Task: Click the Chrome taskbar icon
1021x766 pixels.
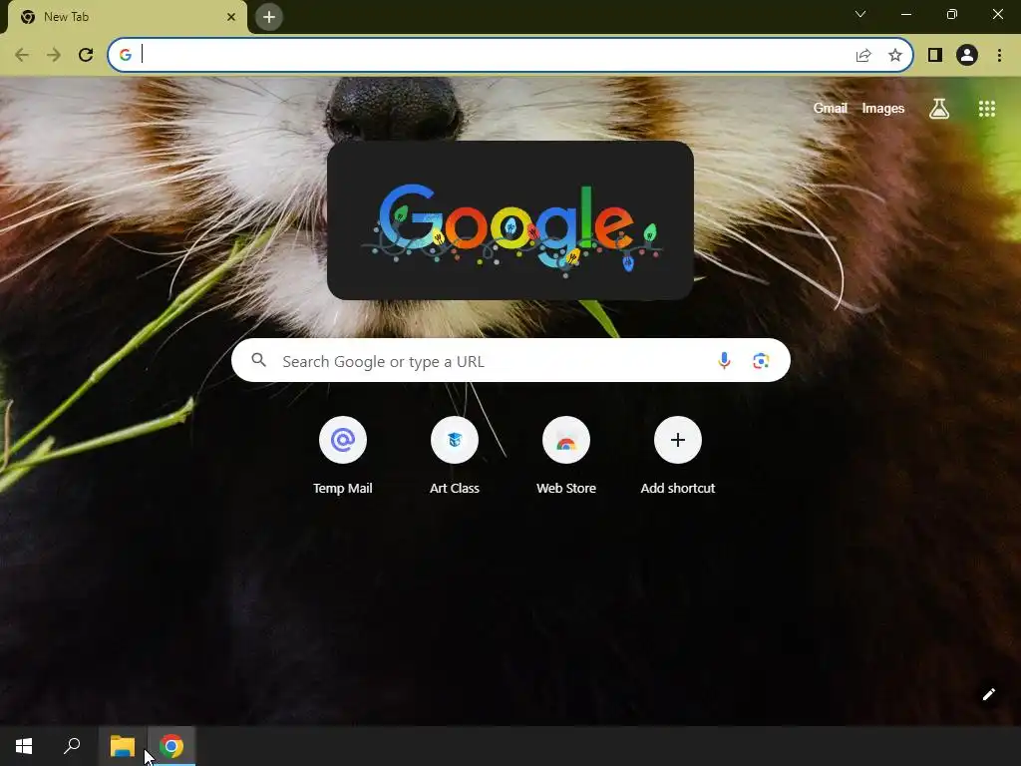Action: click(171, 746)
